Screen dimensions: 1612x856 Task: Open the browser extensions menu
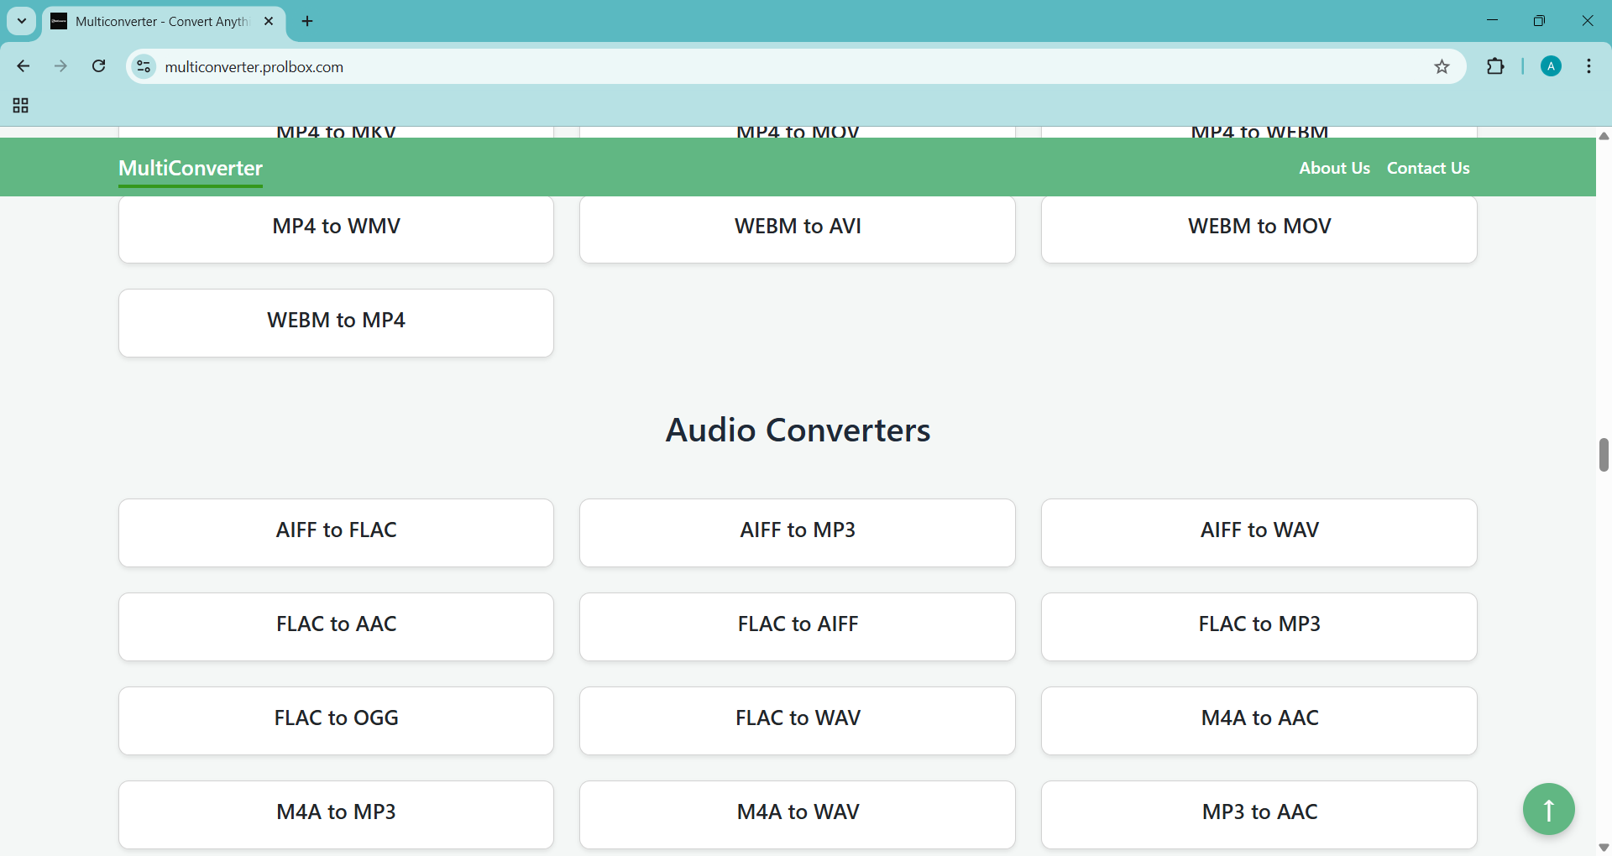pyautogui.click(x=1495, y=67)
